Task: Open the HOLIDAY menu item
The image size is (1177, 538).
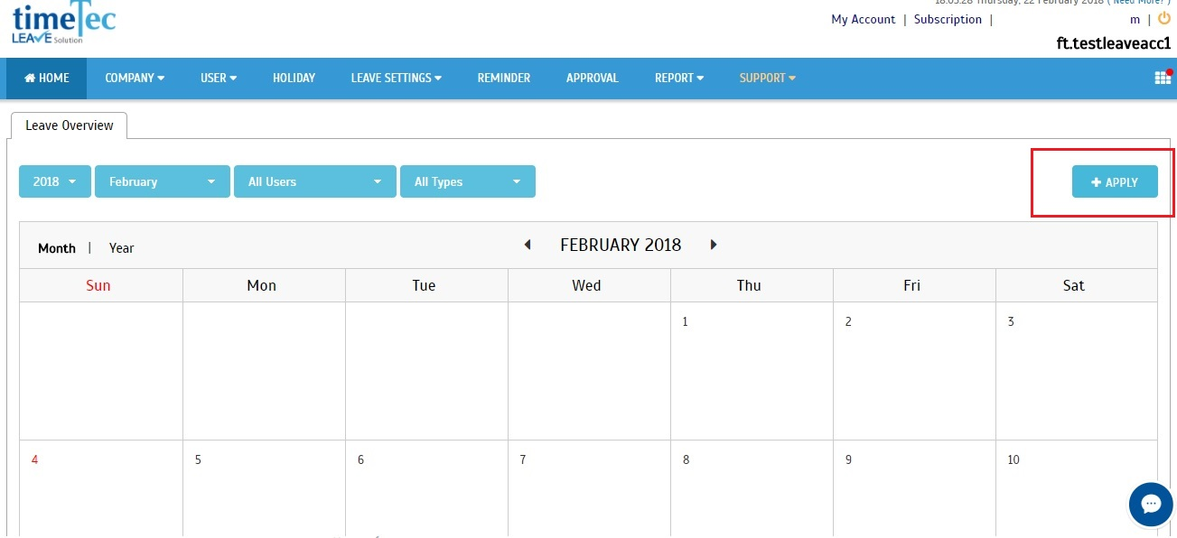Action: tap(294, 79)
